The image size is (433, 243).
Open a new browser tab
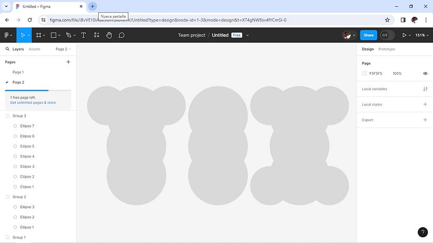click(x=92, y=6)
